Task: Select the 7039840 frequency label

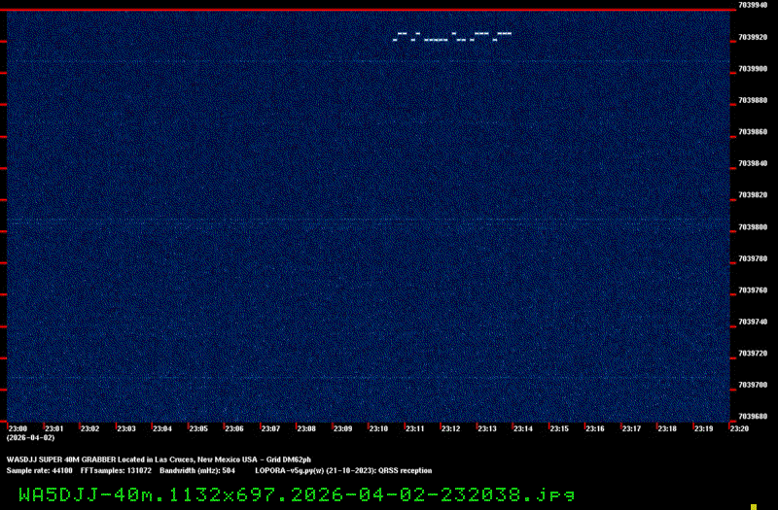Action: coord(753,163)
